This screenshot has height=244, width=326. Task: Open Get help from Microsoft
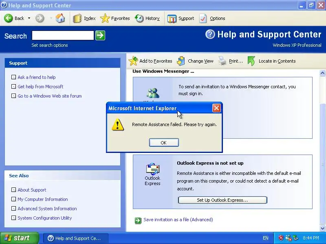[40, 87]
